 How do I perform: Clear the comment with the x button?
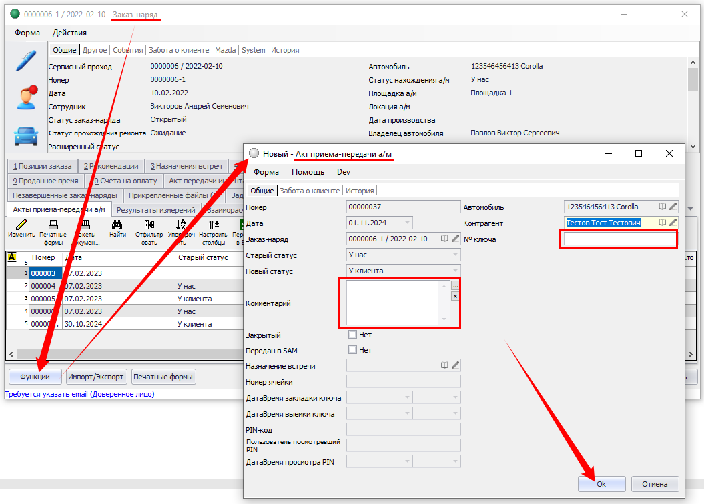[x=456, y=296]
